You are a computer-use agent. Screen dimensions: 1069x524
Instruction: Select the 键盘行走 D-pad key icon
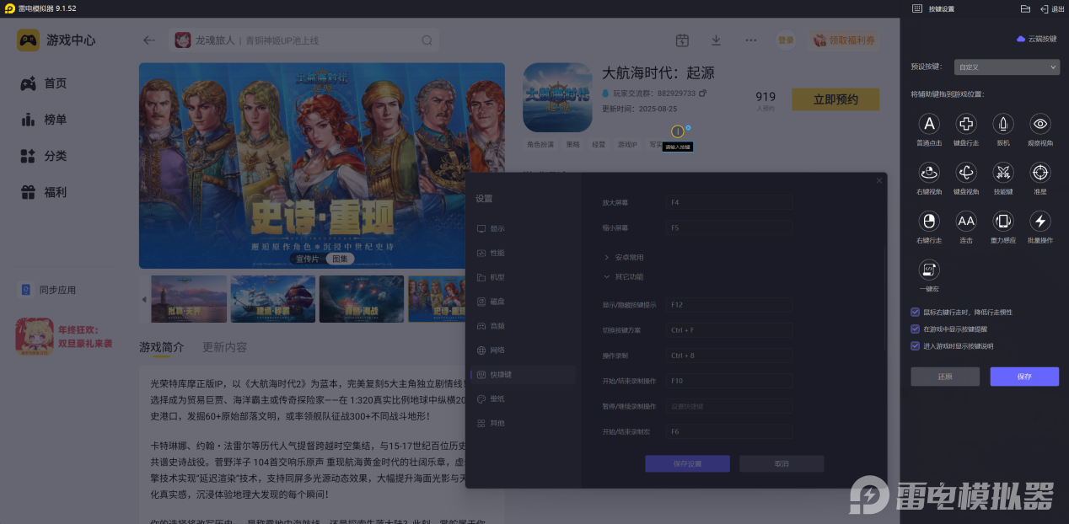(966, 124)
